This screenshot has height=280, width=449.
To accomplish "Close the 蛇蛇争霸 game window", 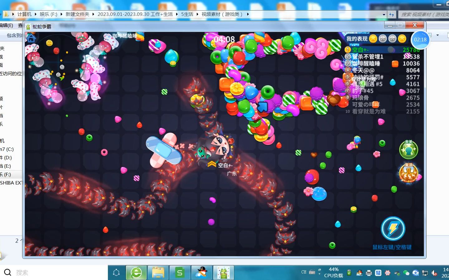I will 415,25.
